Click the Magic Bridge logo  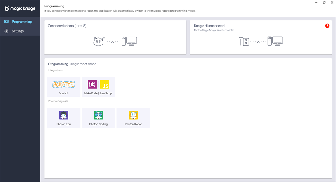point(20,8)
